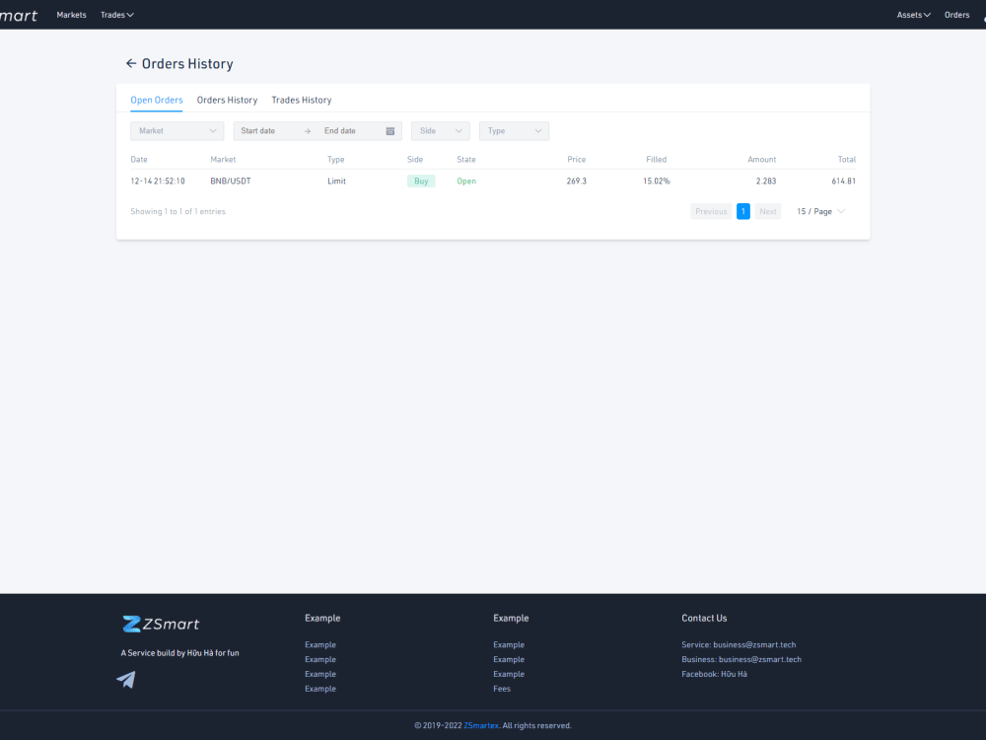Viewport: 986px width, 740px height.
Task: Click Facebook: Hữu Hà contact line
Action: (x=714, y=674)
